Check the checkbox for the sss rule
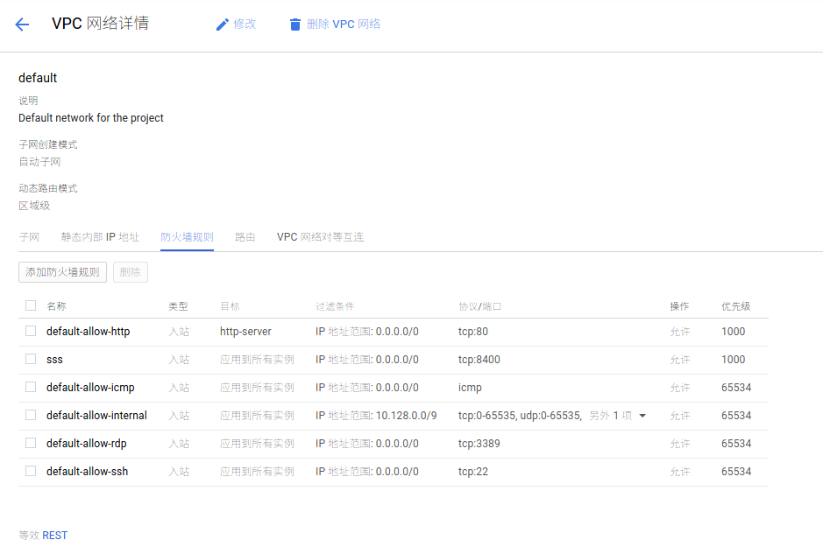 (30, 359)
